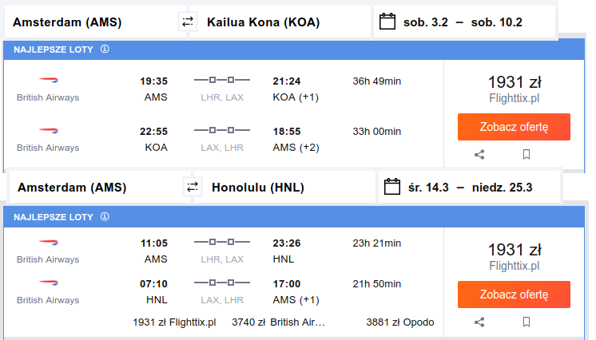The height and width of the screenshot is (340, 596).
Task: Open calendar icon for śr. 14.3 dates
Action: [392, 187]
